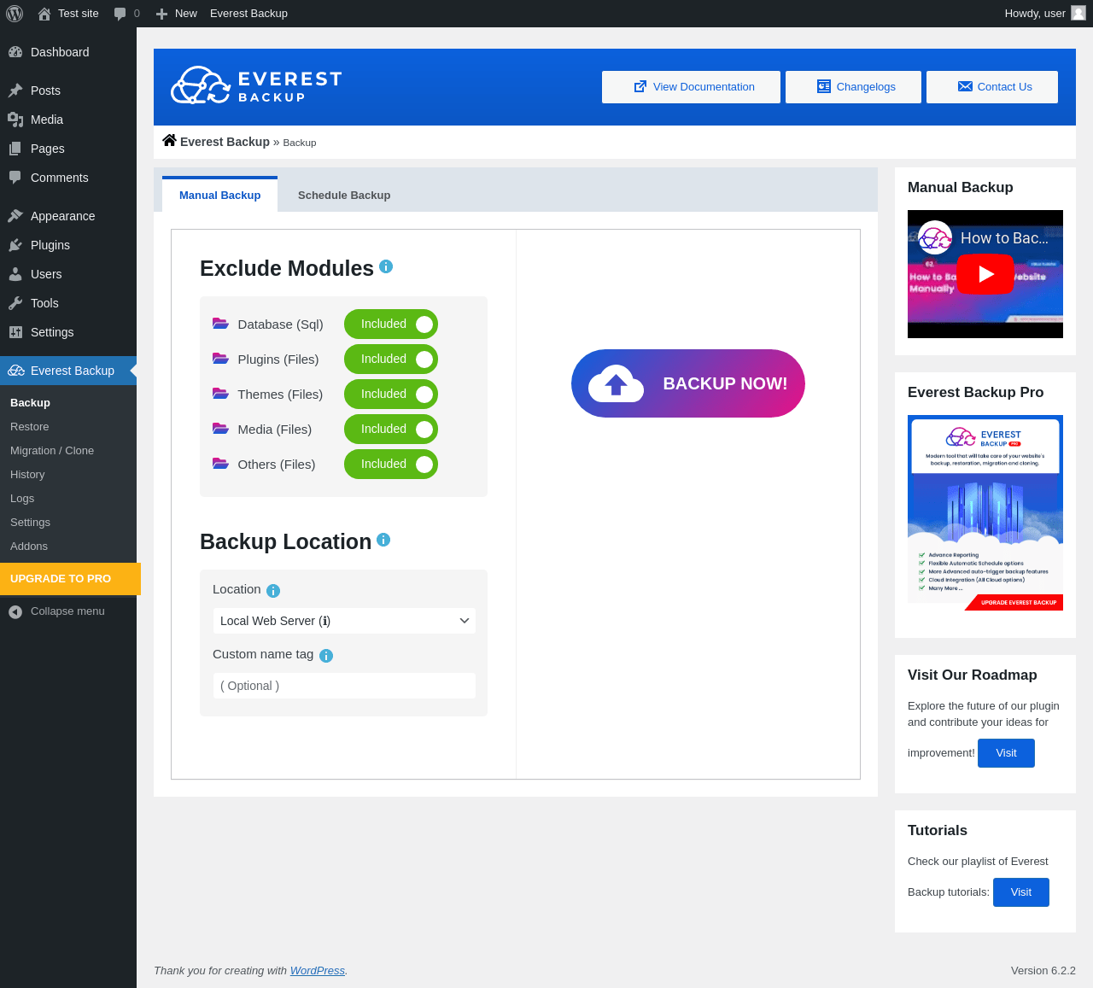This screenshot has height=988, width=1093.
Task: Click info icon beside Custom name tag
Action: [326, 656]
